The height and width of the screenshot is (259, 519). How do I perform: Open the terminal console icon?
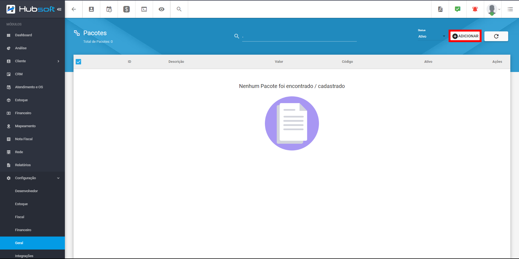pos(144,9)
